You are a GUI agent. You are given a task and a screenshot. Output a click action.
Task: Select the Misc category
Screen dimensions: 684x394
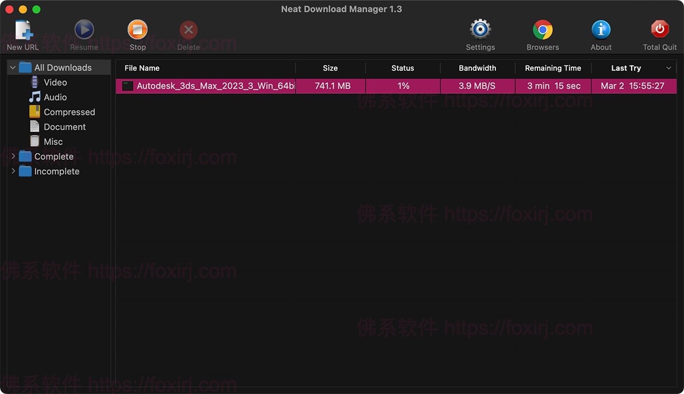pos(53,141)
